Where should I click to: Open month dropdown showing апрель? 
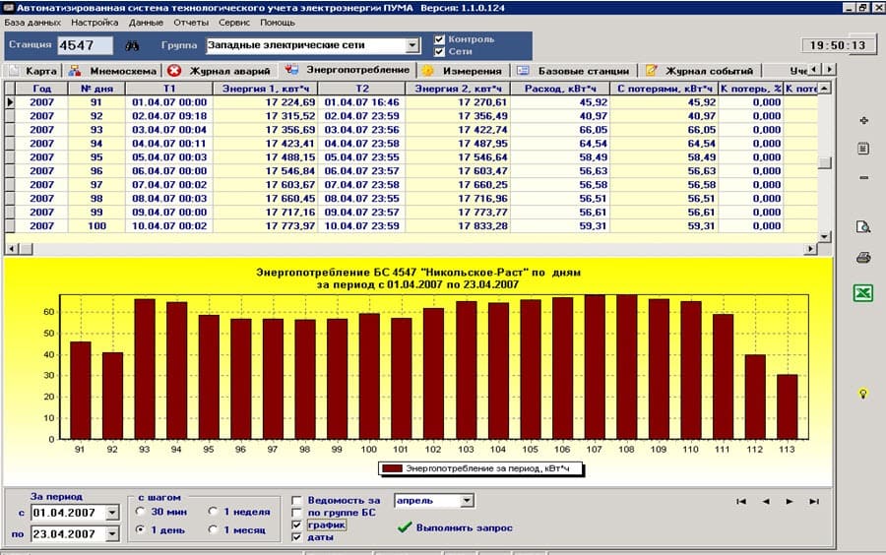point(467,501)
